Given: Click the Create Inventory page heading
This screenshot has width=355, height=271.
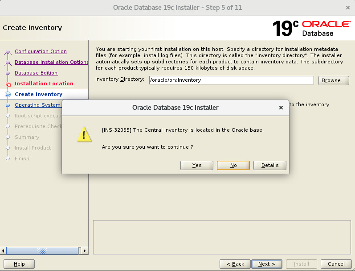Looking at the screenshot, I should [x=33, y=28].
